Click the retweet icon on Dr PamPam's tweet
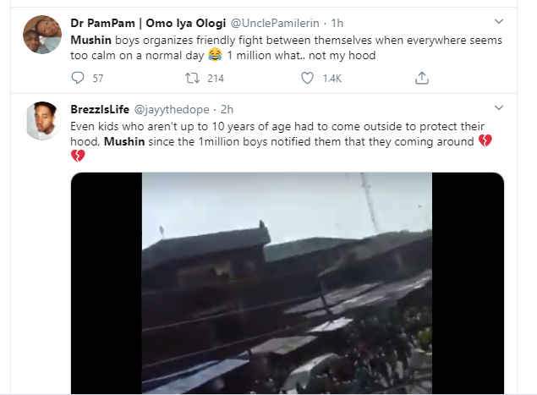 [192, 78]
